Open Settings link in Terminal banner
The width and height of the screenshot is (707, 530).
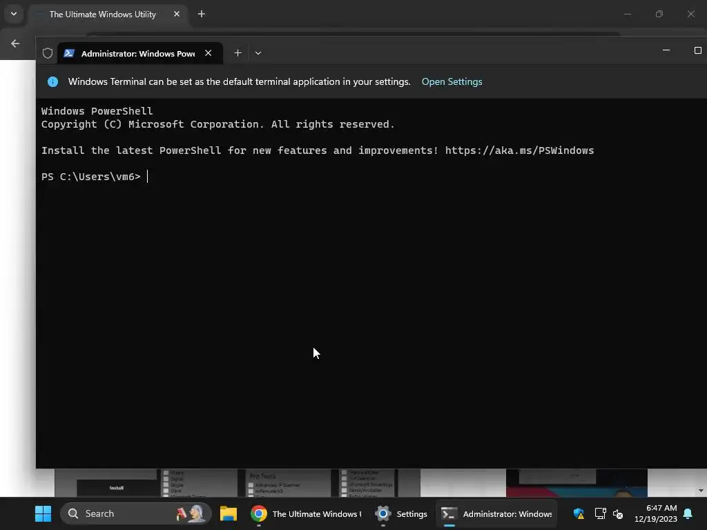452,81
